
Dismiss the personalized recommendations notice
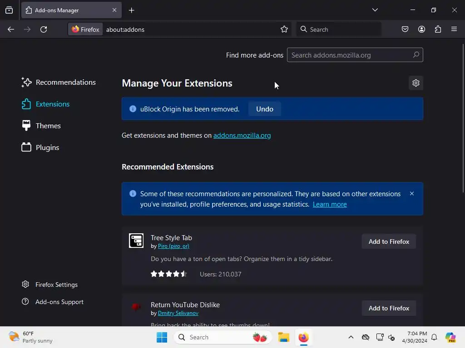(411, 193)
